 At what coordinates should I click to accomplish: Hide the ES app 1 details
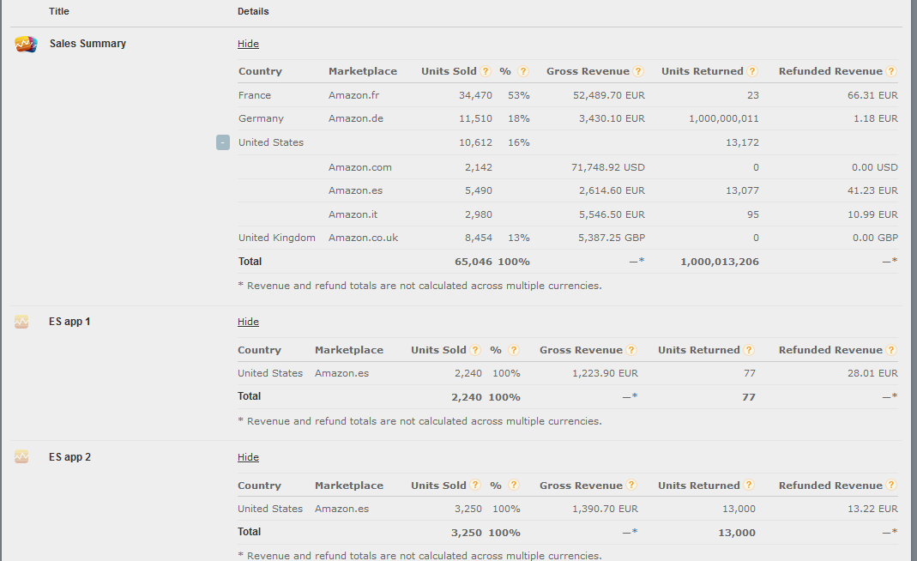coord(248,322)
